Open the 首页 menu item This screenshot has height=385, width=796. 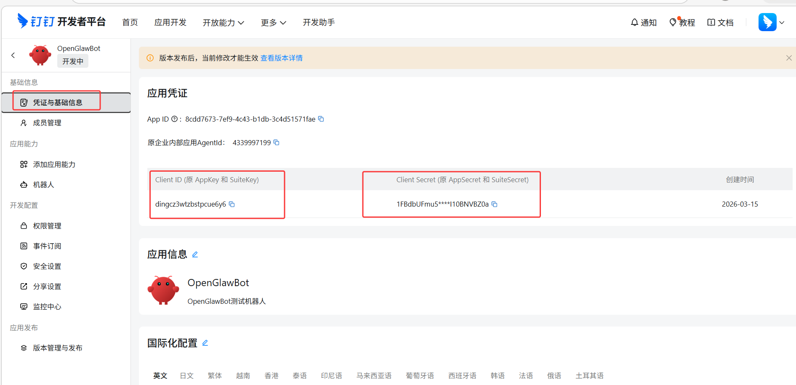(130, 22)
